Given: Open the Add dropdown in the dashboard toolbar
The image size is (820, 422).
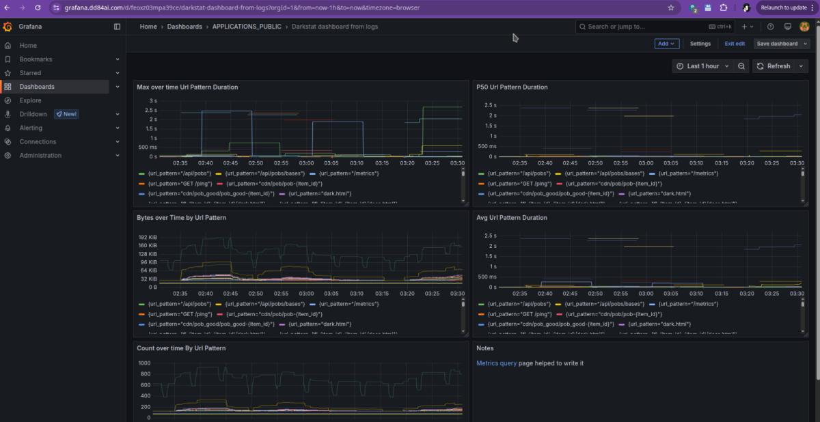Looking at the screenshot, I should tap(666, 44).
